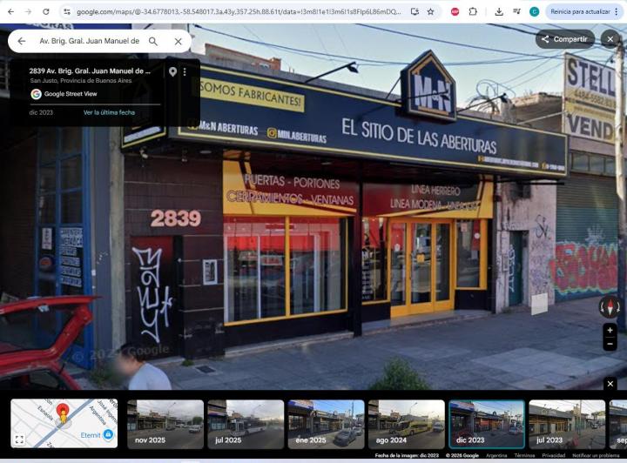Open media controls icon in toolbar
The image size is (627, 463).
pos(516,11)
